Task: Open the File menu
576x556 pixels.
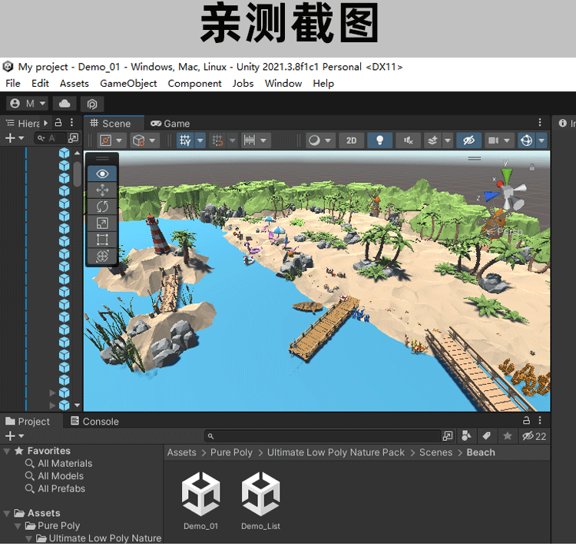Action: coord(13,84)
